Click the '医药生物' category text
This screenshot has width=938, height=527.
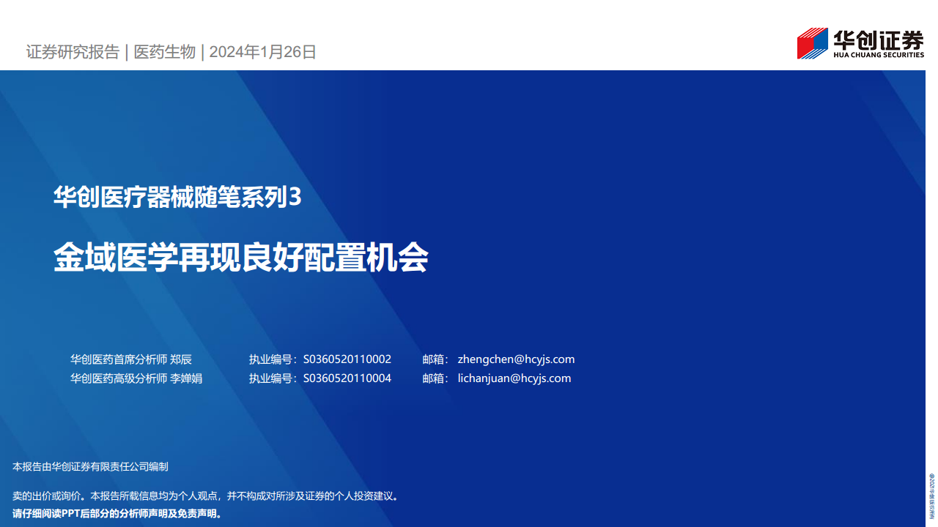165,52
